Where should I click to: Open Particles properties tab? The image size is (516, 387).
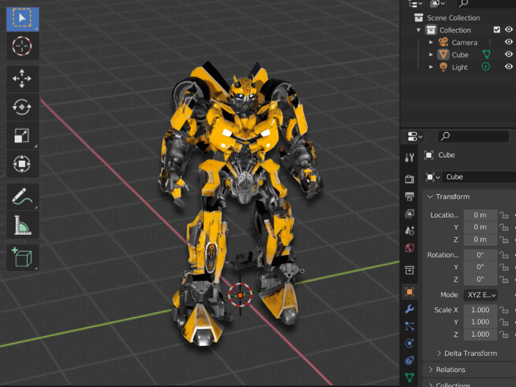pos(410,326)
